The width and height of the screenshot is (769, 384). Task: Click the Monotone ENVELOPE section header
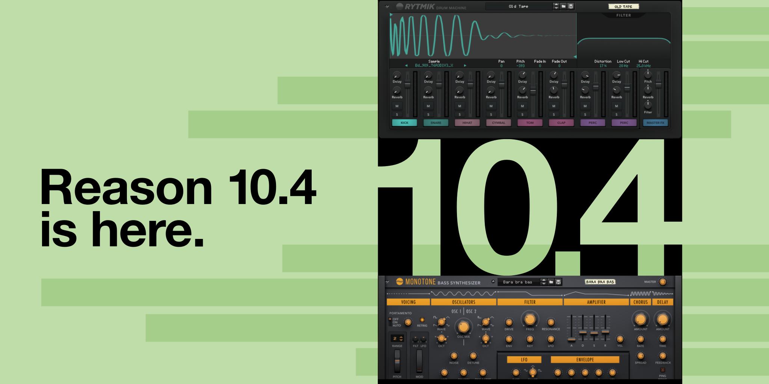585,360
